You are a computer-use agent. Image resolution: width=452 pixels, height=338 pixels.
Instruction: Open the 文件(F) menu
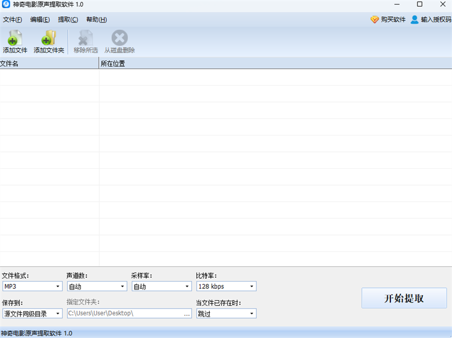13,19
